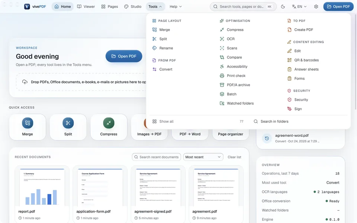Click the Sign pen icon in menu
The image size is (357, 223).
point(289,109)
